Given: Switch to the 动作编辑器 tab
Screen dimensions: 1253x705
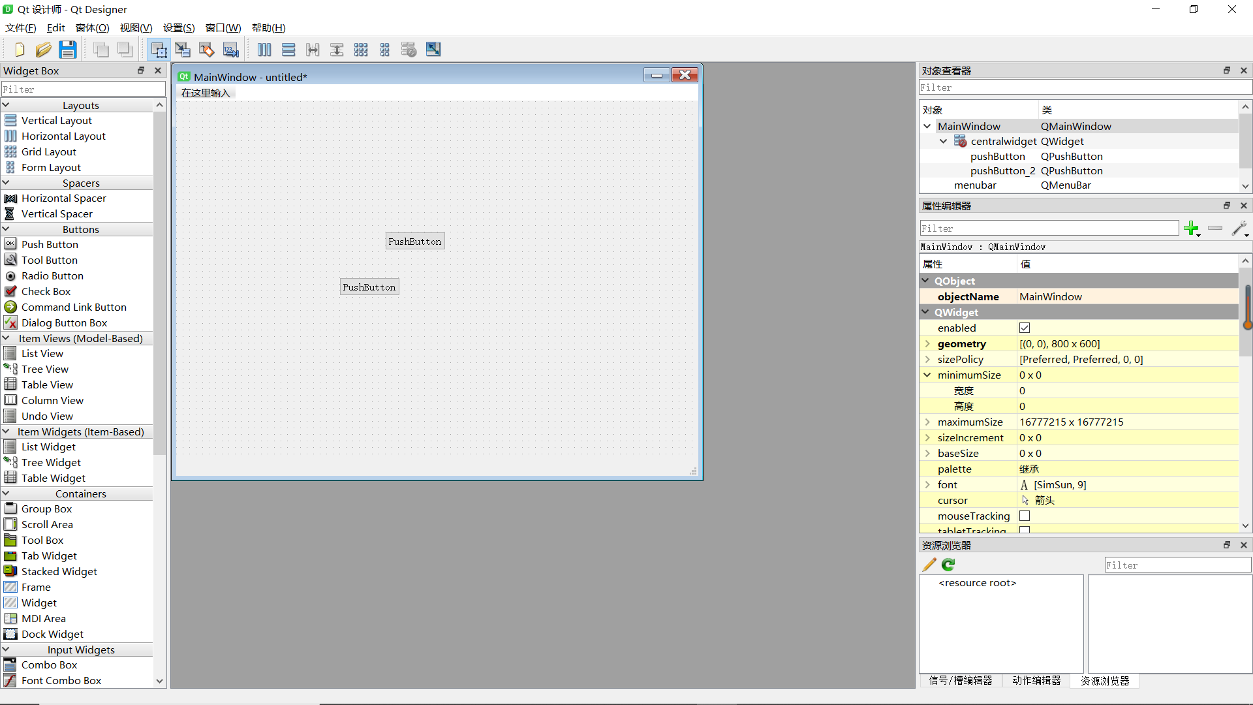Looking at the screenshot, I should point(1036,680).
